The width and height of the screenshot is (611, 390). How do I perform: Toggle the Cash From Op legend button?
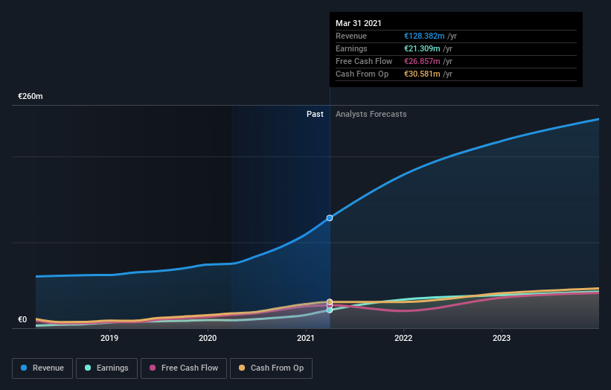(x=271, y=368)
